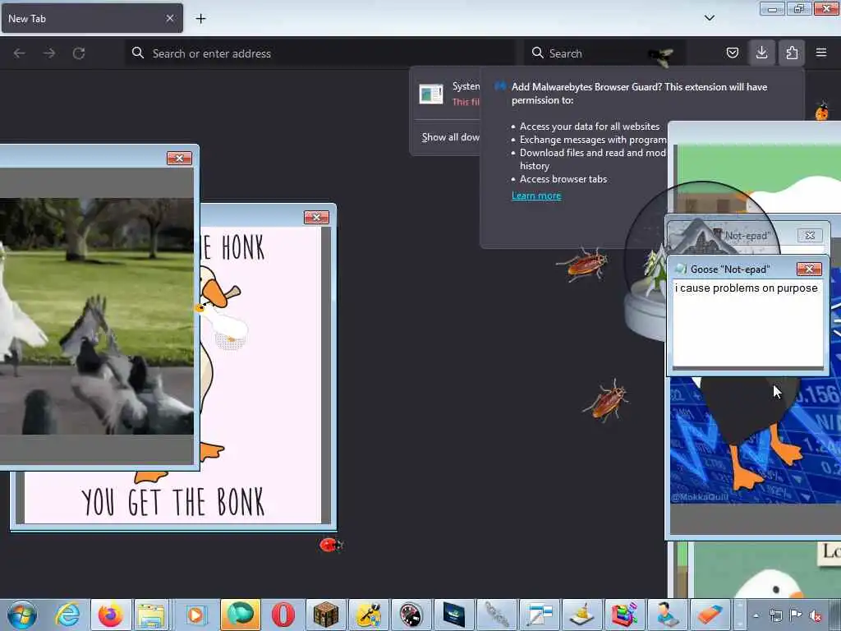This screenshot has width=841, height=631.
Task: Open the pen and window taskbar icon
Action: point(539,615)
